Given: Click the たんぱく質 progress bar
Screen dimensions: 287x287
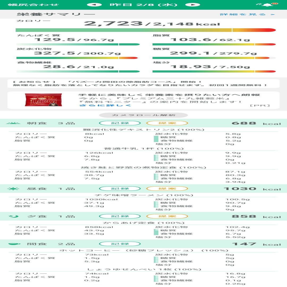Looking at the screenshot, I should pyautogui.click(x=78, y=44).
